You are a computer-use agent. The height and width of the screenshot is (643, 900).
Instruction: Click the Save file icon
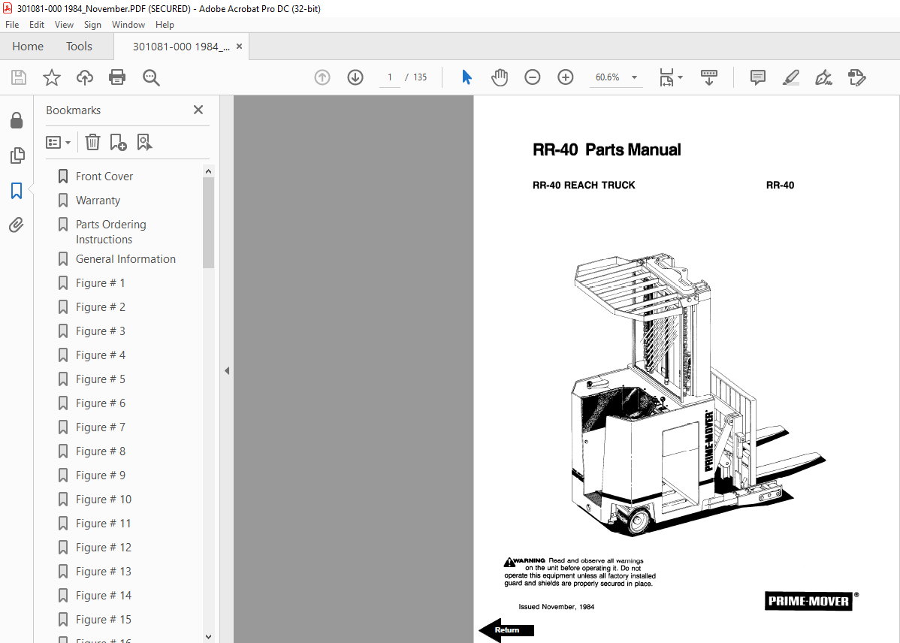pos(18,77)
